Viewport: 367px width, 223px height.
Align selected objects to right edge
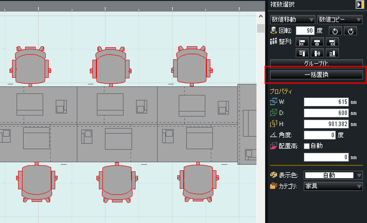(x=332, y=42)
